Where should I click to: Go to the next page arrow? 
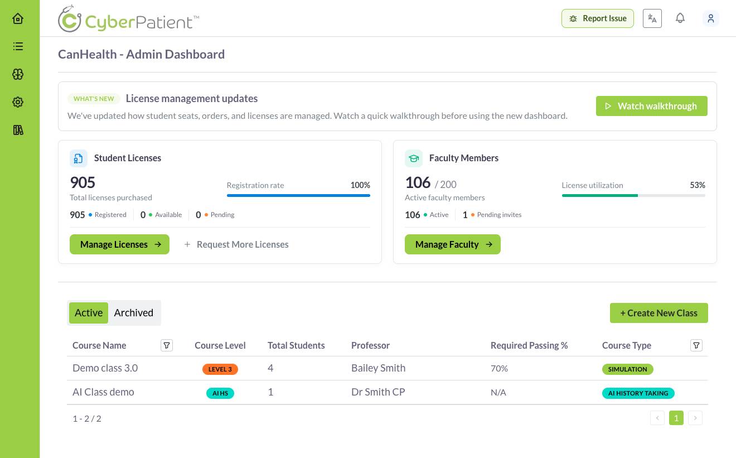coord(695,418)
